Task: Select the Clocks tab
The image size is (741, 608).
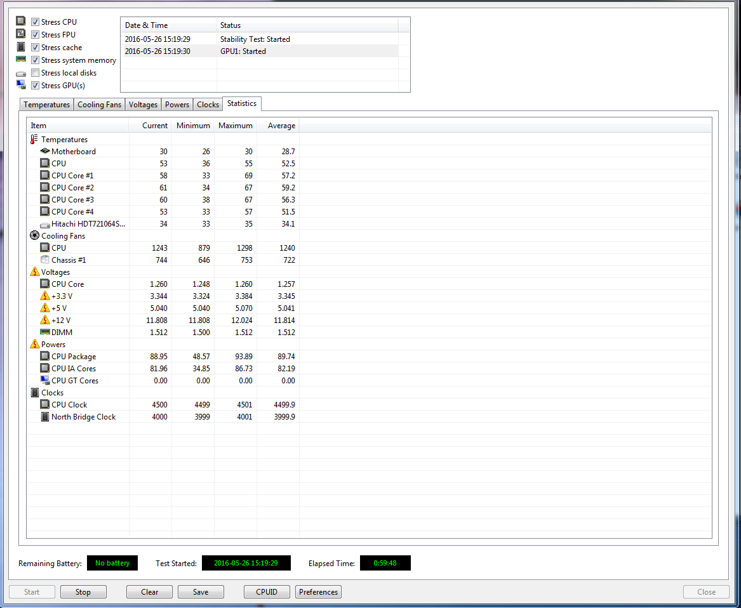Action: (x=208, y=105)
